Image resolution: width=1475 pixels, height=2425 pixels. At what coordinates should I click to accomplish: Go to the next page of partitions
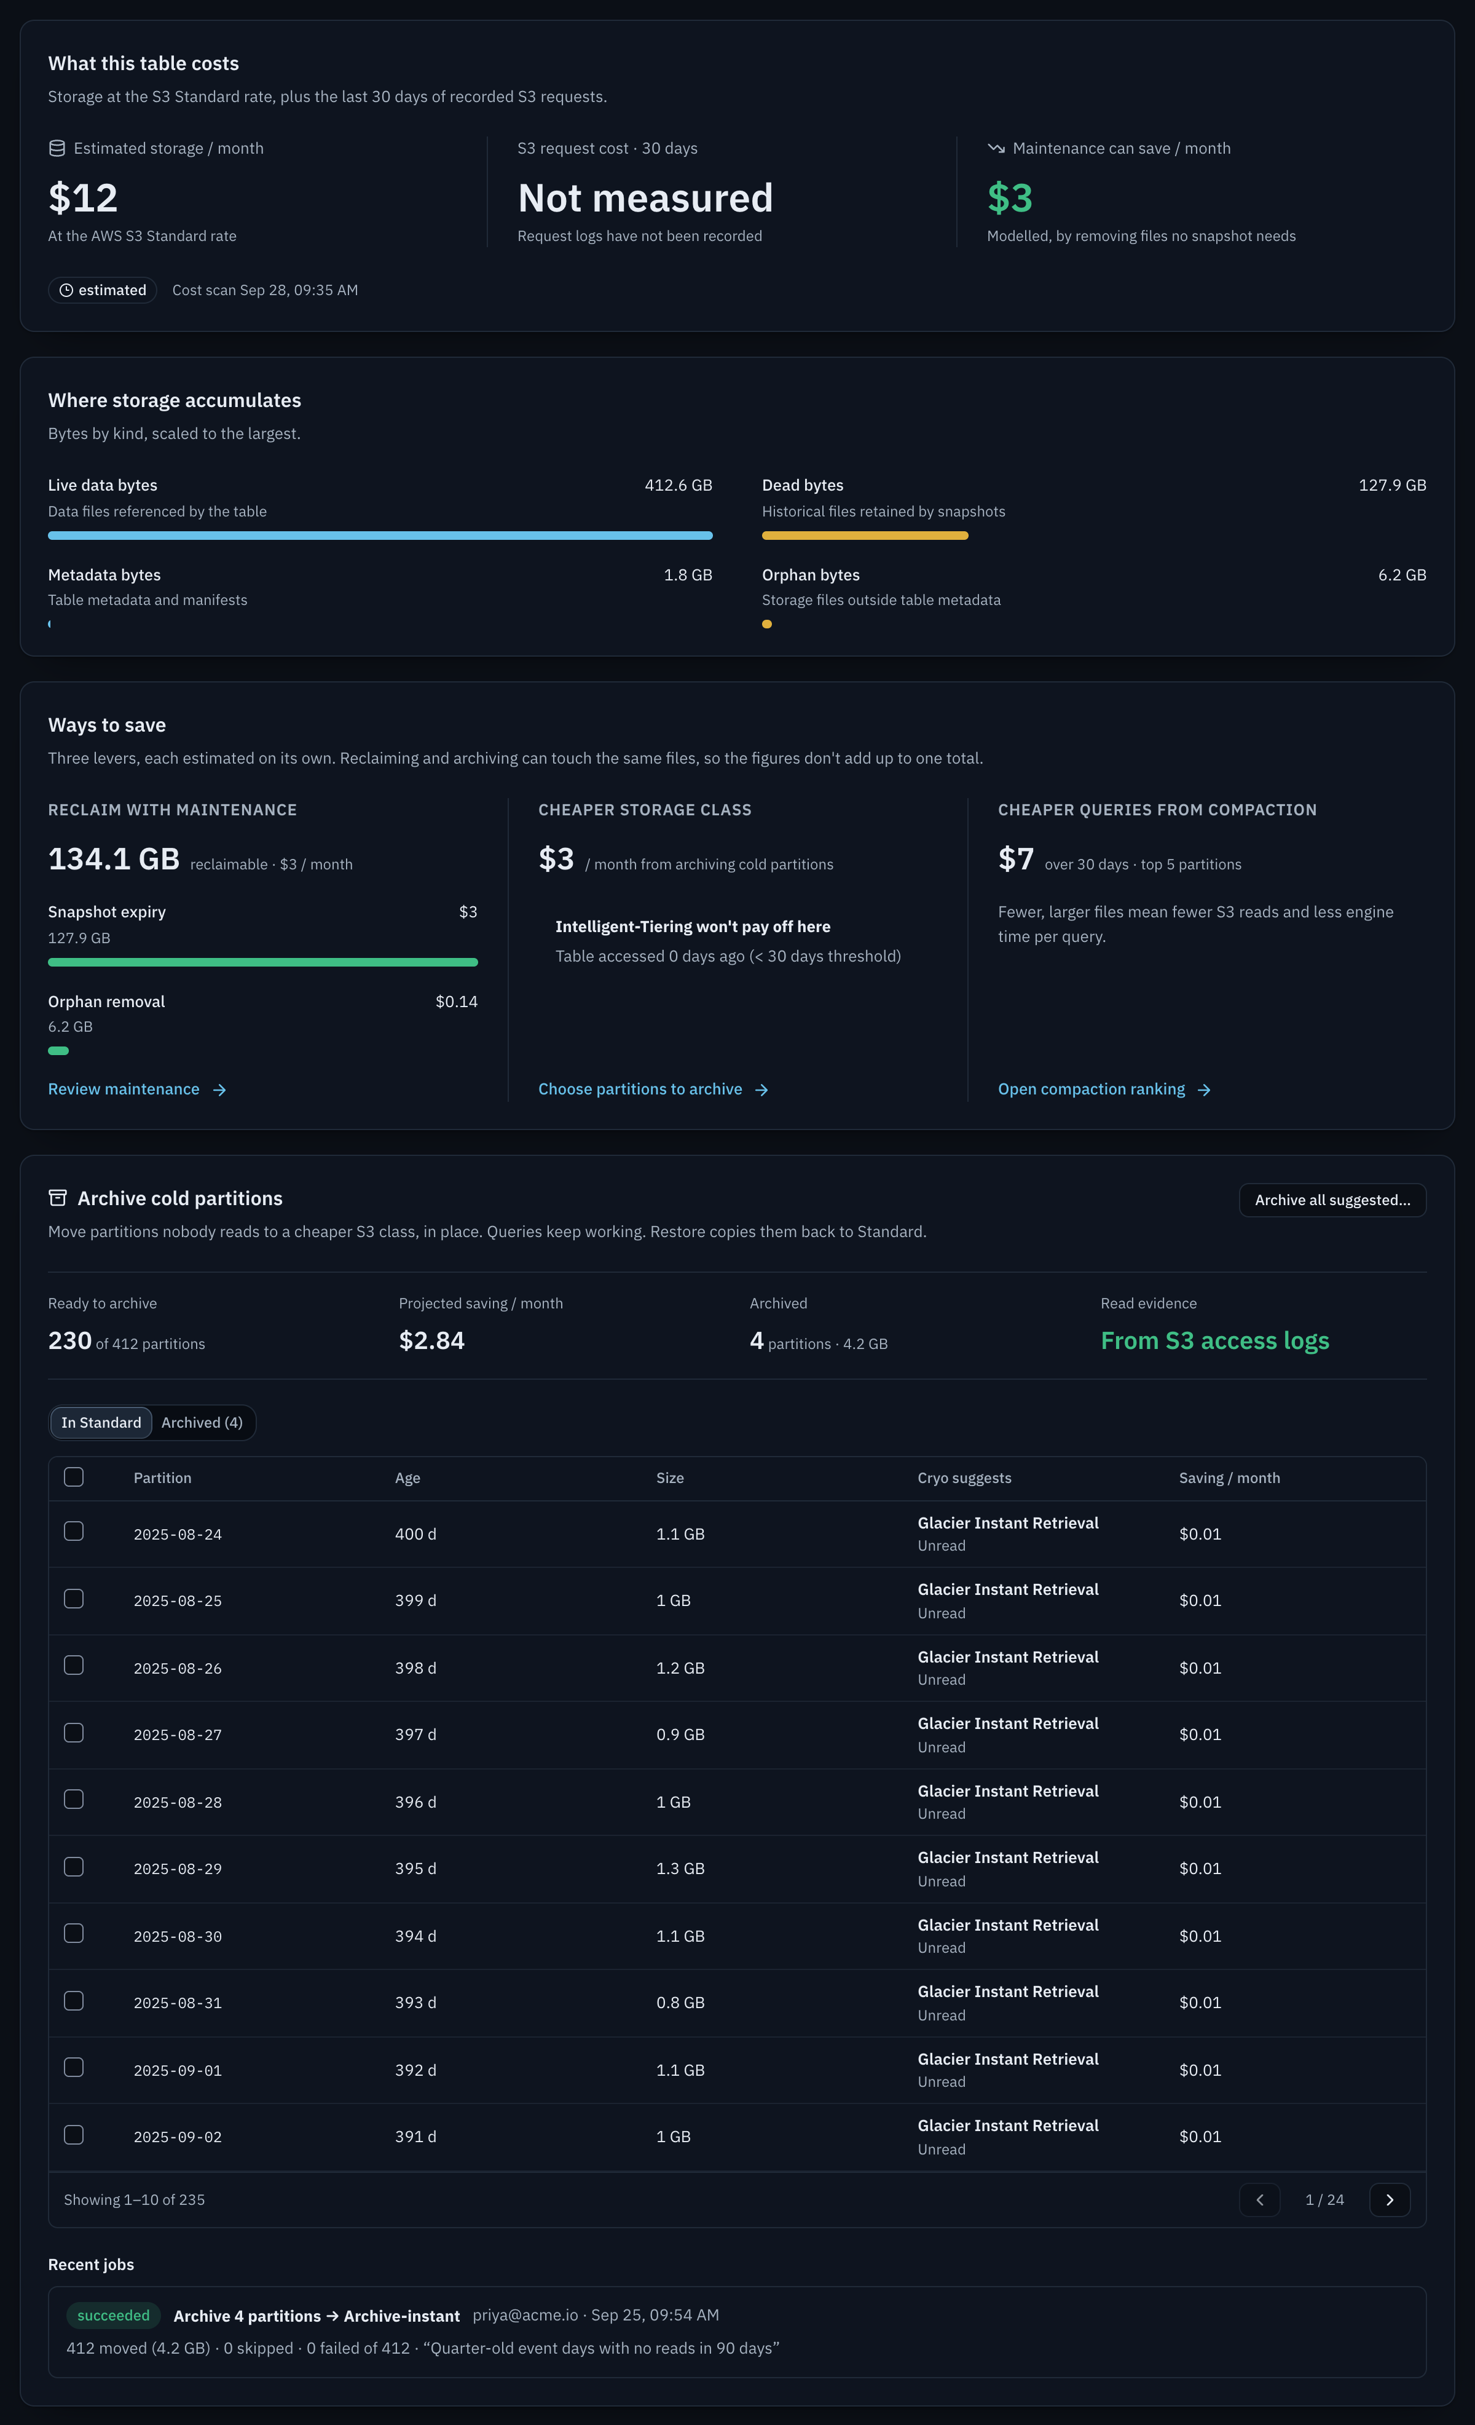[1390, 2199]
